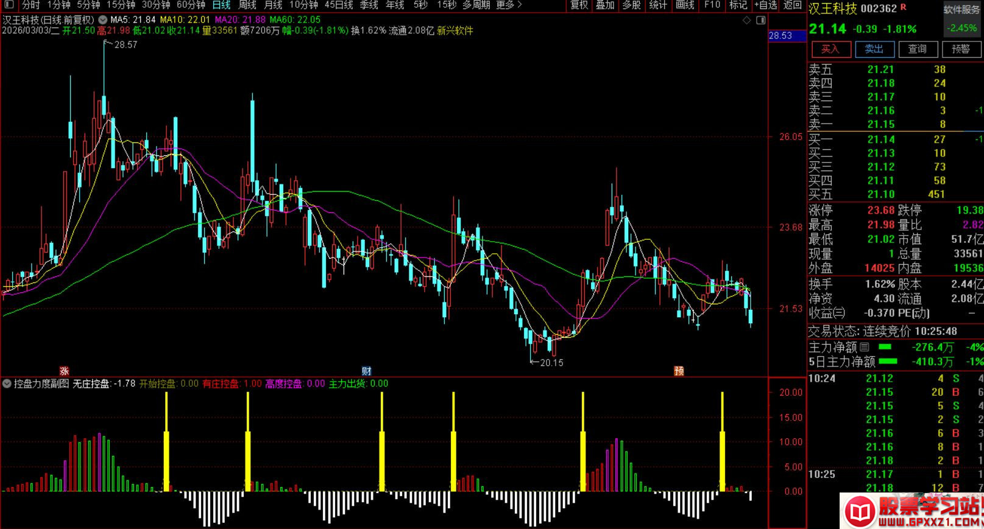Click the blue 卖出 sell button

874,49
